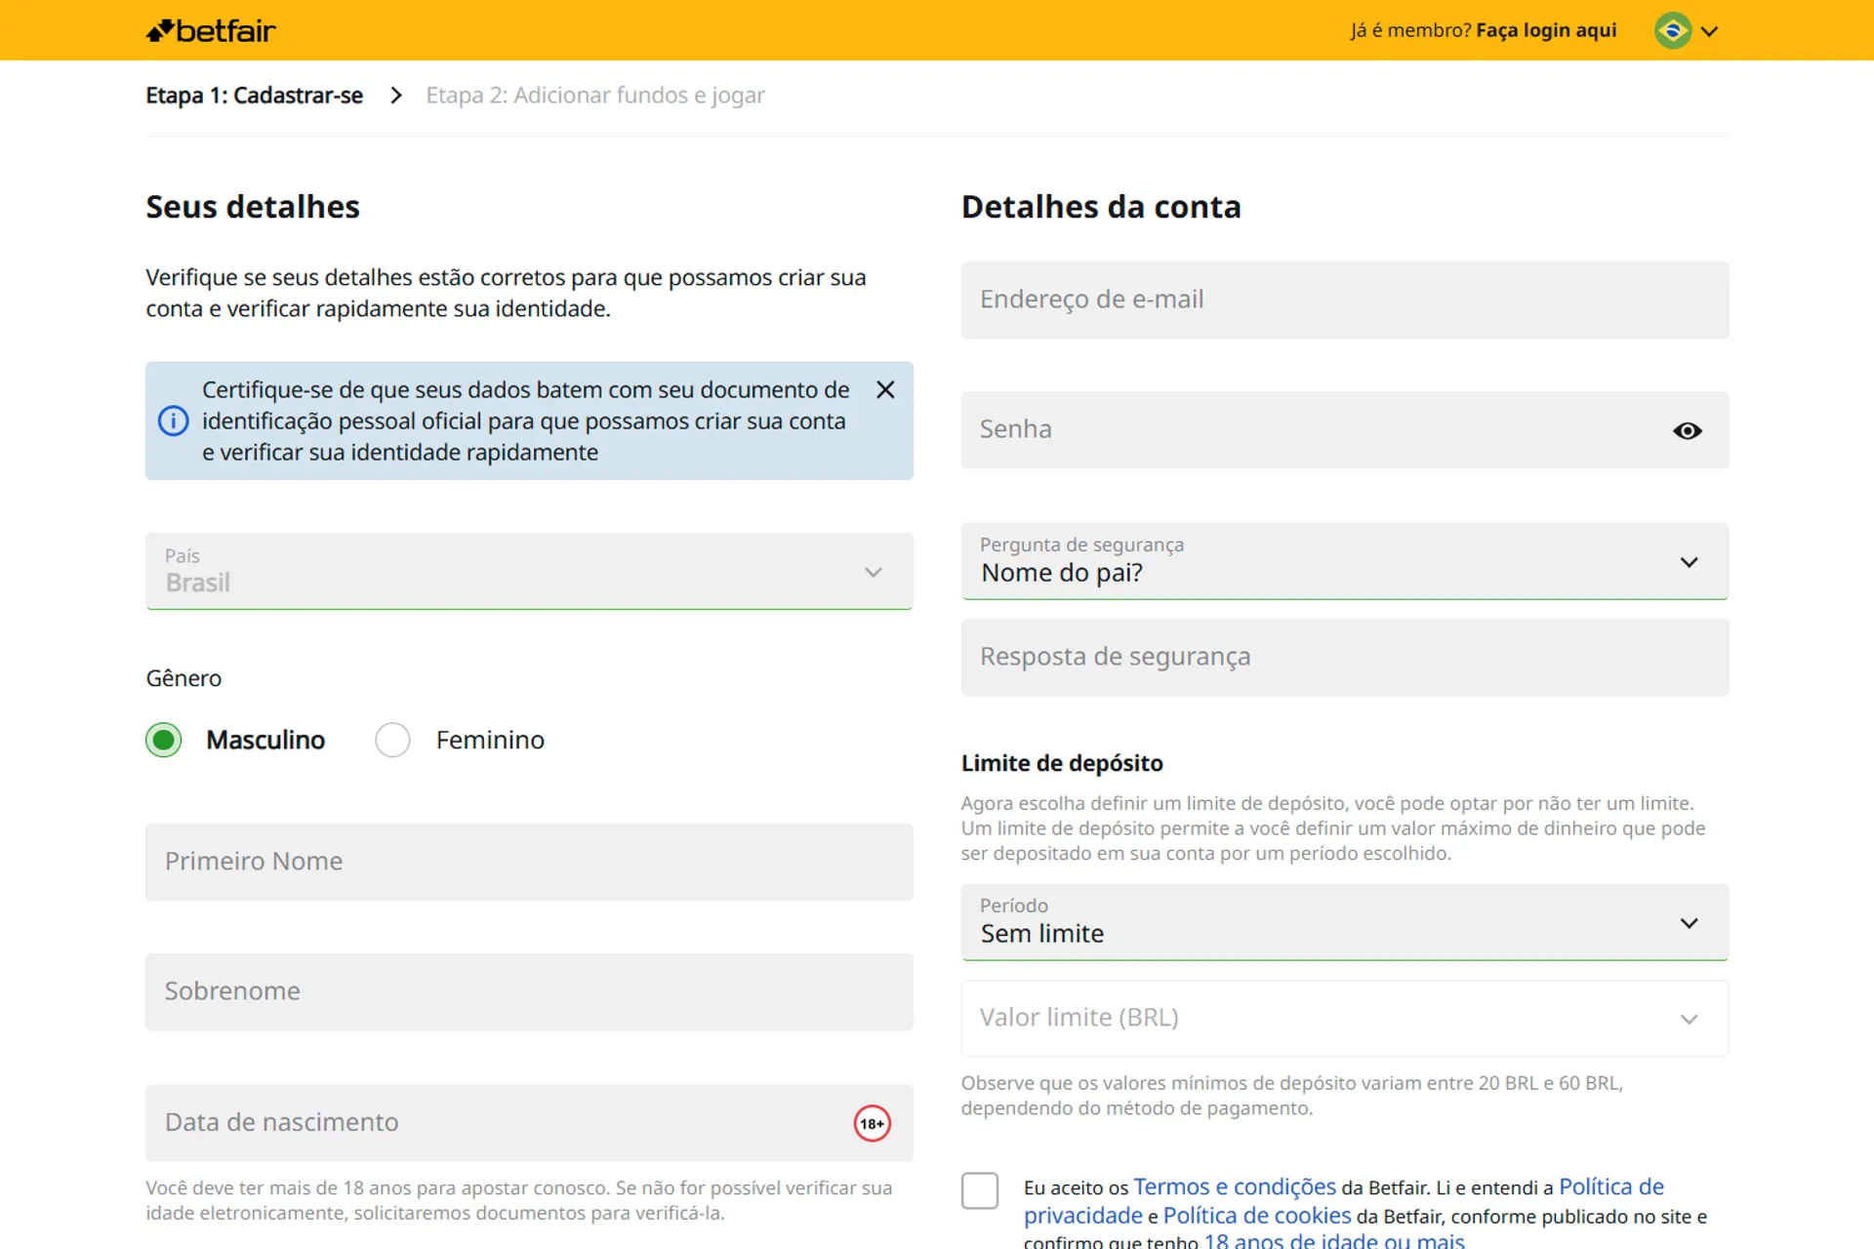Select the Feminino radio button
Image resolution: width=1874 pixels, height=1249 pixels.
(392, 740)
